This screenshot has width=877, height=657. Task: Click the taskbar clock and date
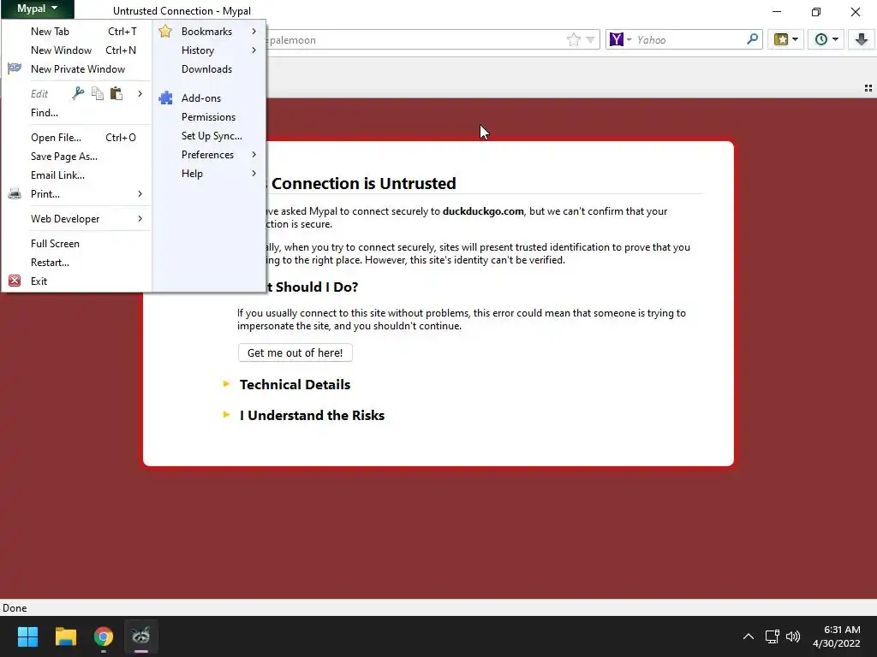tap(837, 636)
